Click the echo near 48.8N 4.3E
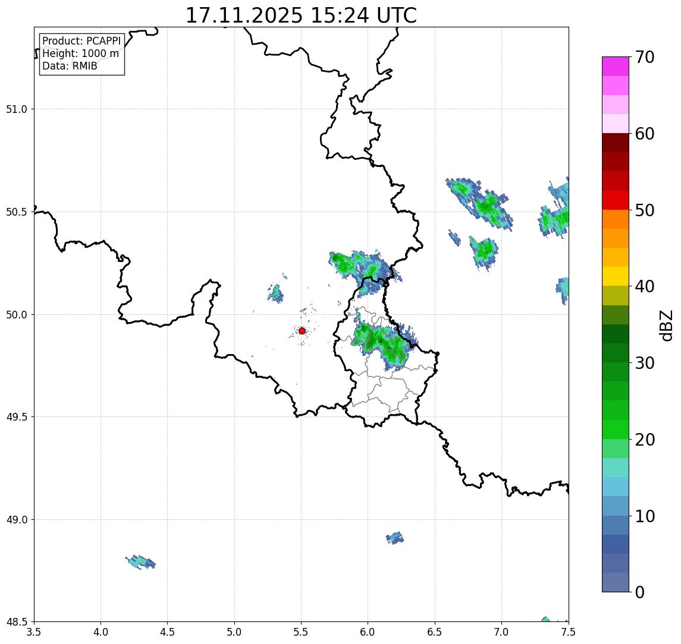 140,562
